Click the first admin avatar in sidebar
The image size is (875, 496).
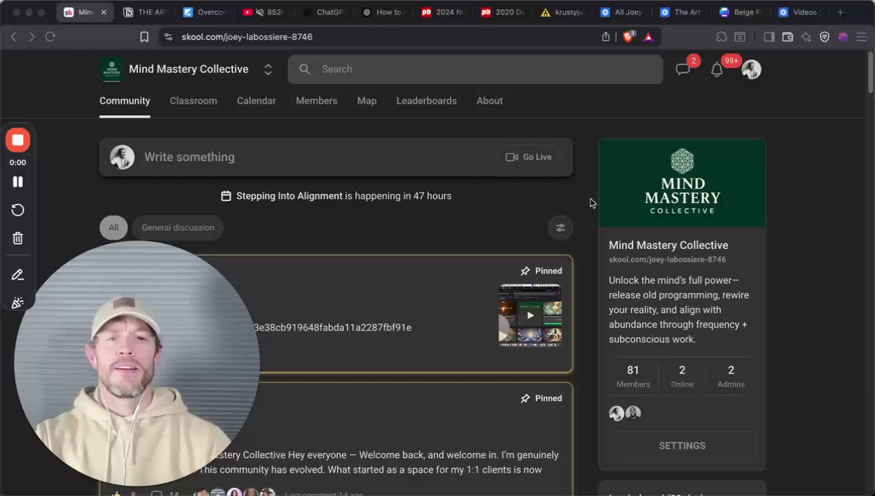[x=617, y=413]
